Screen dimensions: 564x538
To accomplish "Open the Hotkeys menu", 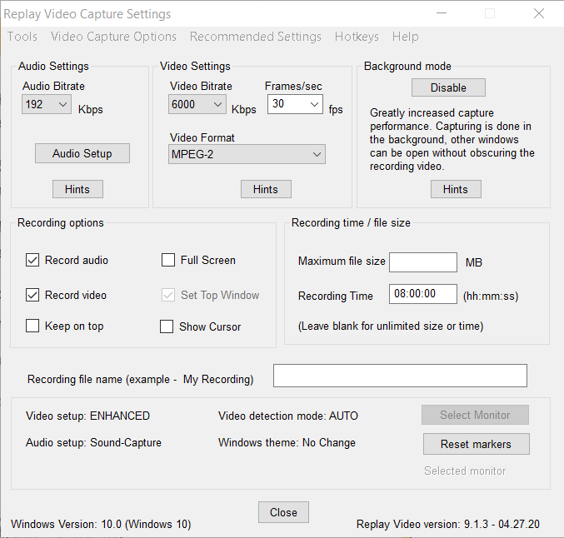I will point(357,37).
